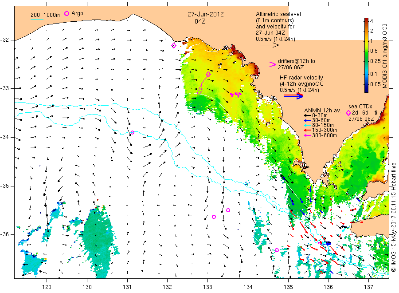This screenshot has width=399, height=293.
Task: Click the latitude axis label '-36'
Action: 5,234
